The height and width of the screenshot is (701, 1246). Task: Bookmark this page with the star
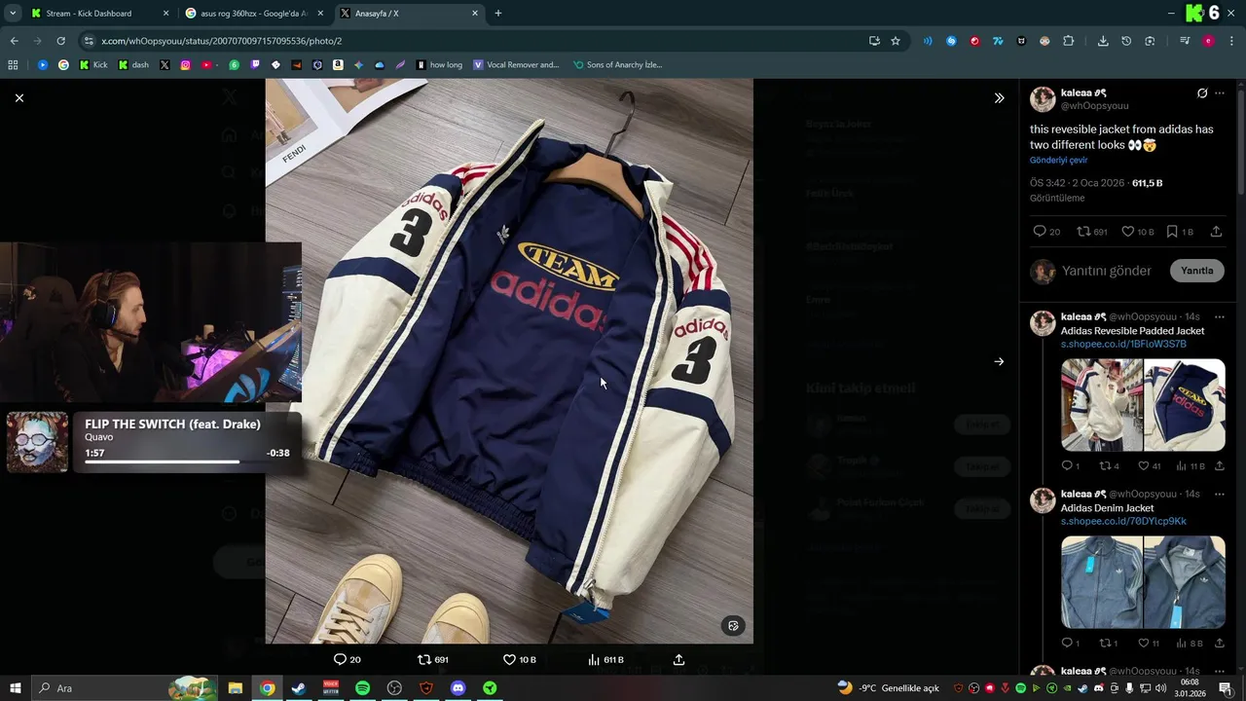(896, 41)
